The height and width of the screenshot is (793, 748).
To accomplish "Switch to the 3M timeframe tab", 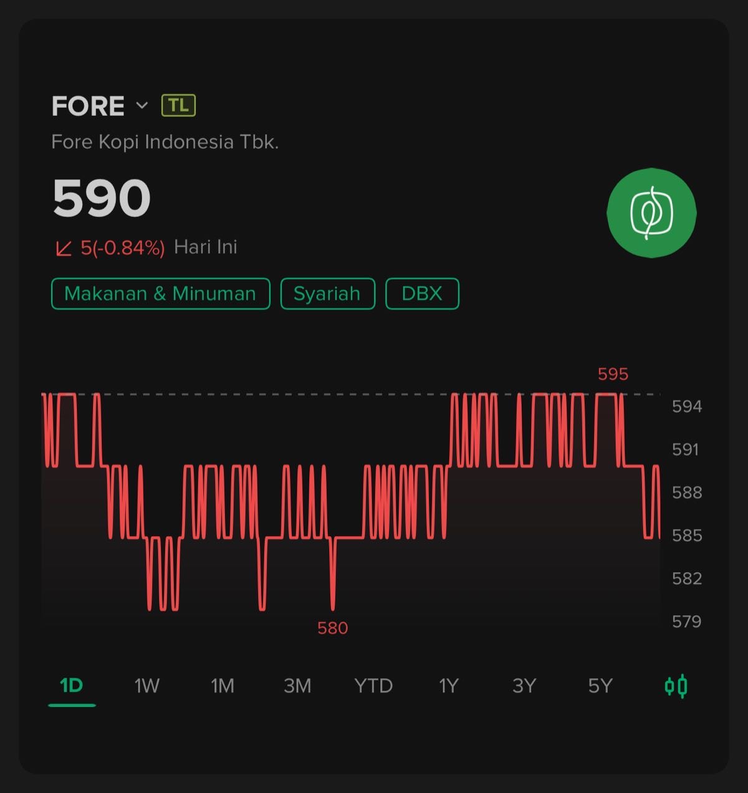I will pos(297,686).
